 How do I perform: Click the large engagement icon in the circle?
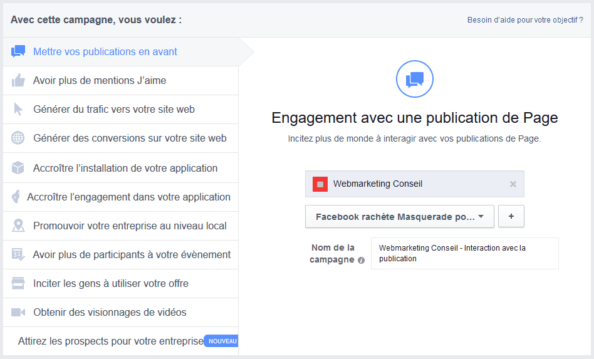(415, 80)
